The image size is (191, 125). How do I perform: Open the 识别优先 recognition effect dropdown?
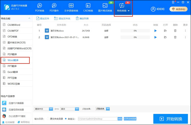click(x=103, y=109)
